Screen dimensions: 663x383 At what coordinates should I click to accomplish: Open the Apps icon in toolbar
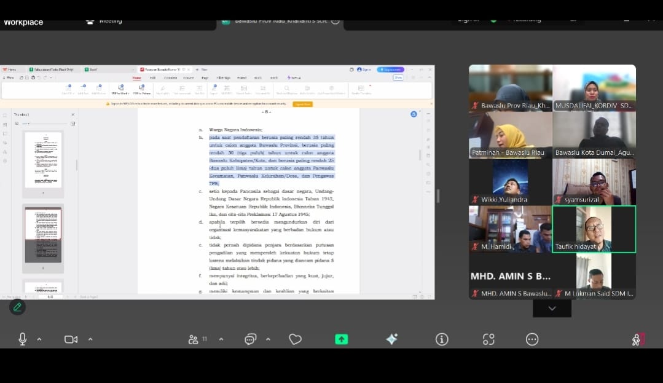coord(488,339)
